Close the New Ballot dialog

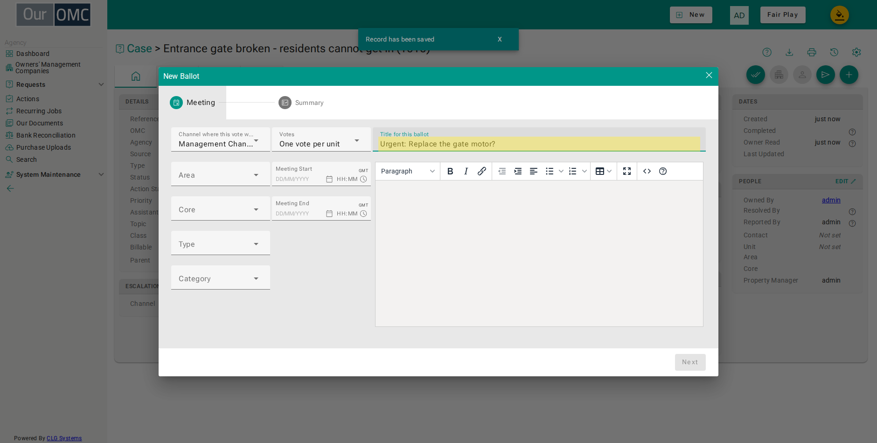tap(709, 75)
